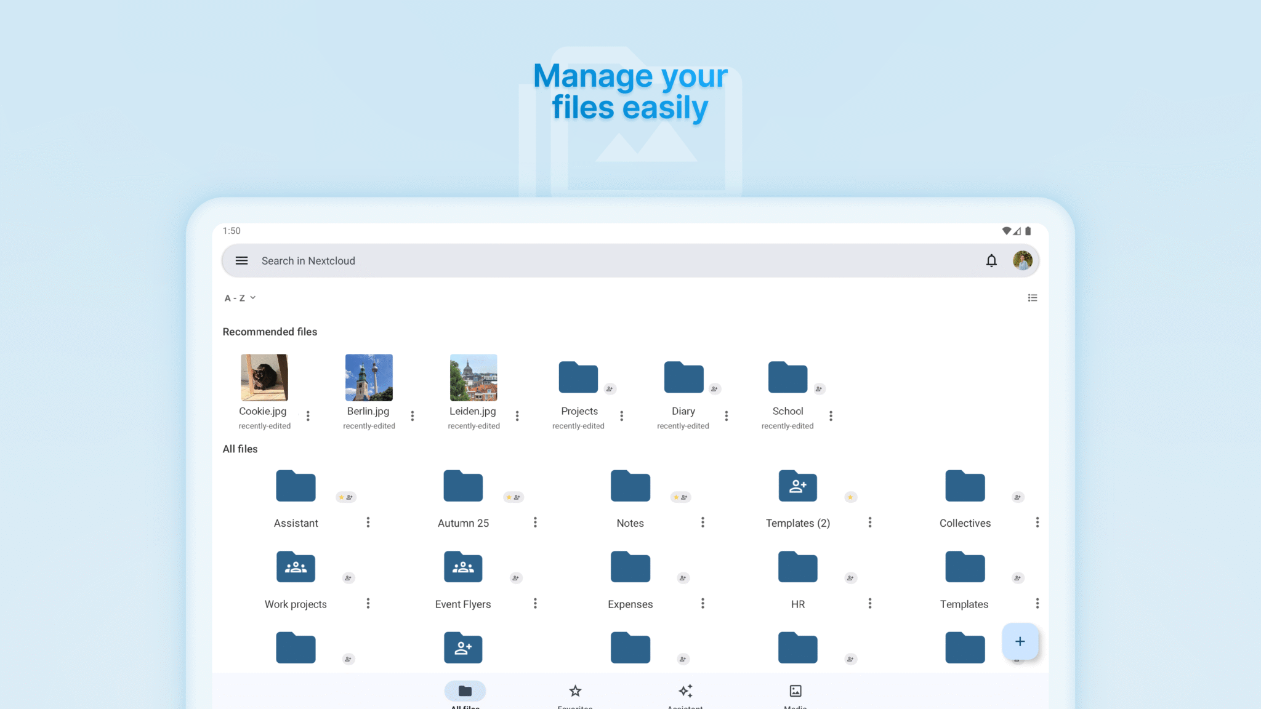This screenshot has width=1261, height=709.
Task: Show overflow menu for Expenses
Action: coord(703,604)
